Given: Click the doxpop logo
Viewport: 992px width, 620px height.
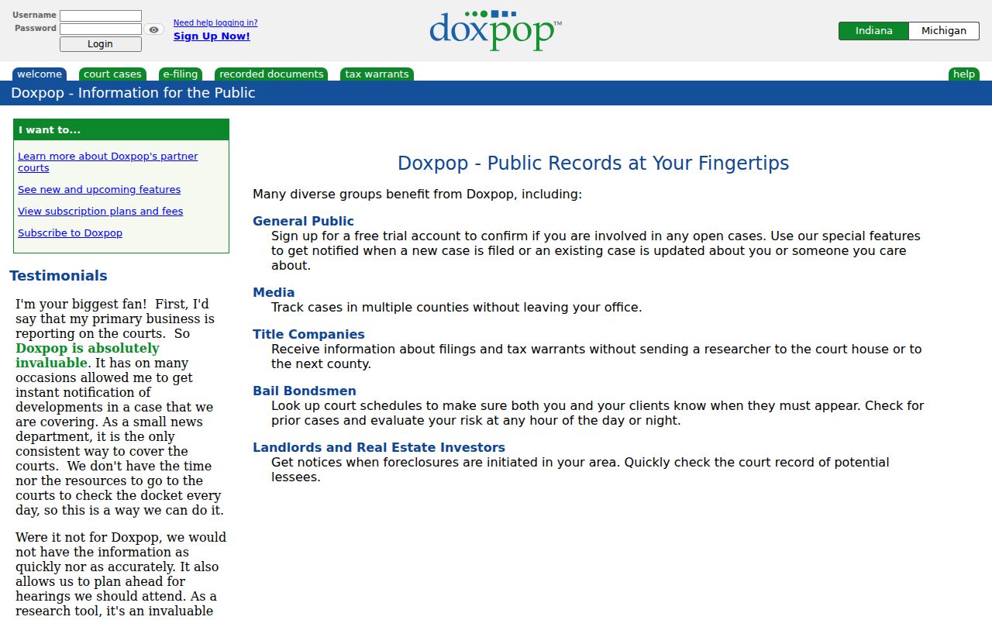Looking at the screenshot, I should click(495, 30).
